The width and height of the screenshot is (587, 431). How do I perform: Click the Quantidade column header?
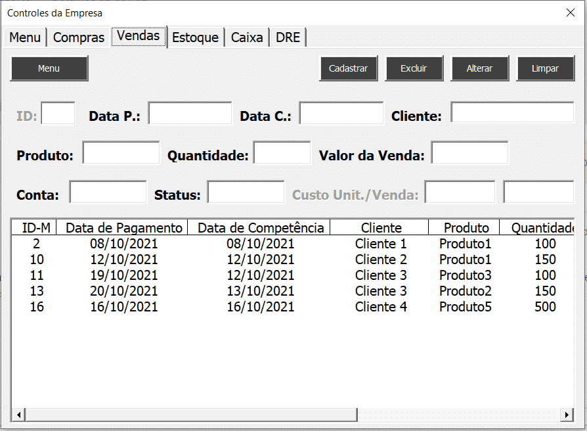tap(537, 228)
